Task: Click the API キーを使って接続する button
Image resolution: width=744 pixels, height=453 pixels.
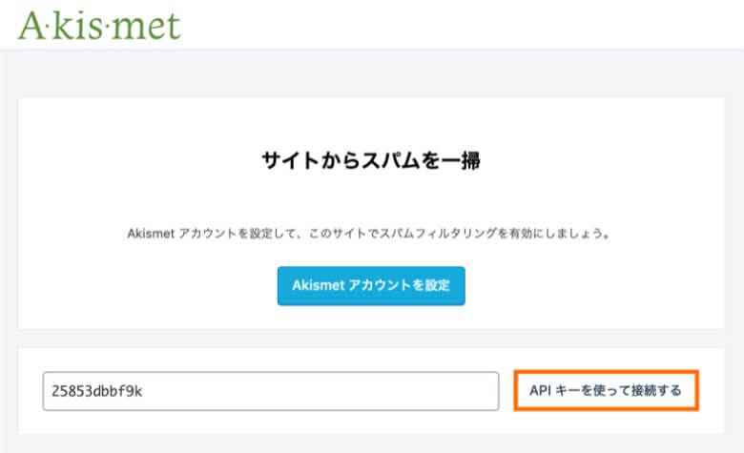Action: [606, 390]
